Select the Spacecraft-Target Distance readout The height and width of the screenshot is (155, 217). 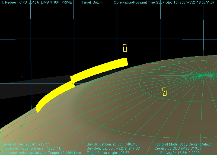click(x=32, y=148)
